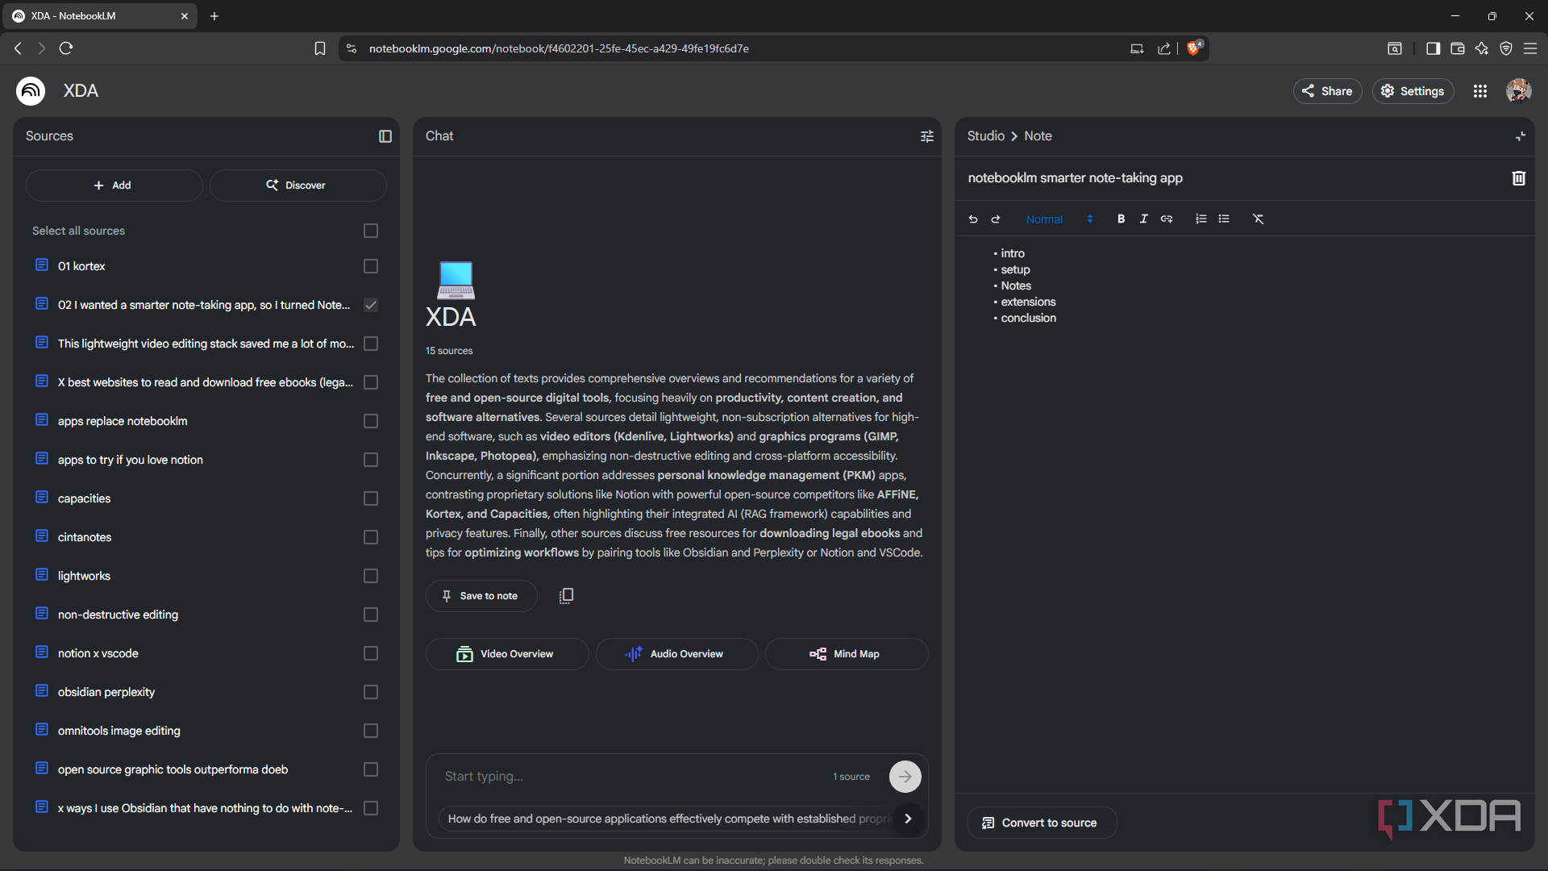Open the Share dialog

1327,91
